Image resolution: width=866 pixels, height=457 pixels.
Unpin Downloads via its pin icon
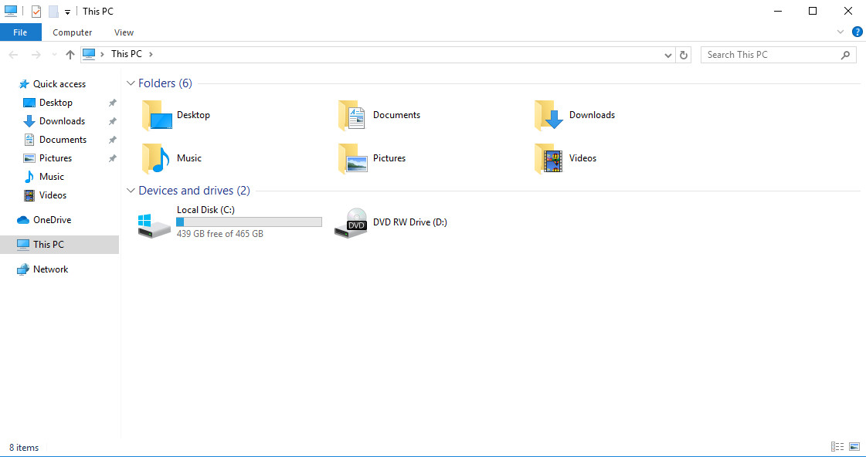(x=112, y=121)
